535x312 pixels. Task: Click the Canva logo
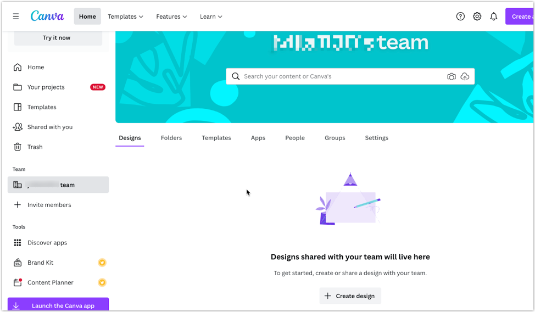pos(47,16)
